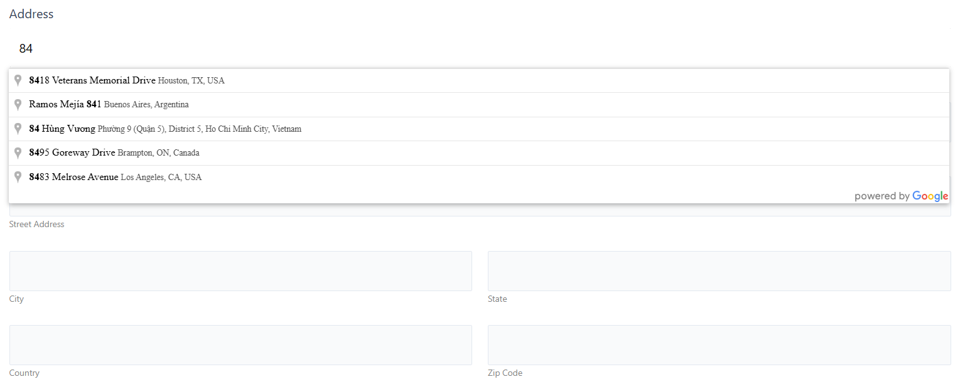The width and height of the screenshot is (965, 389).
Task: Click the Google logo in the suggestions footer
Action: [x=930, y=196]
